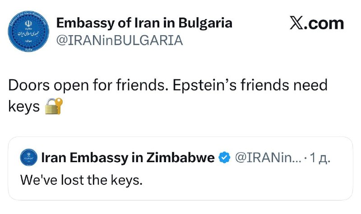
Task: Click the ".com" text beside the X logo
Action: [x=324, y=24]
